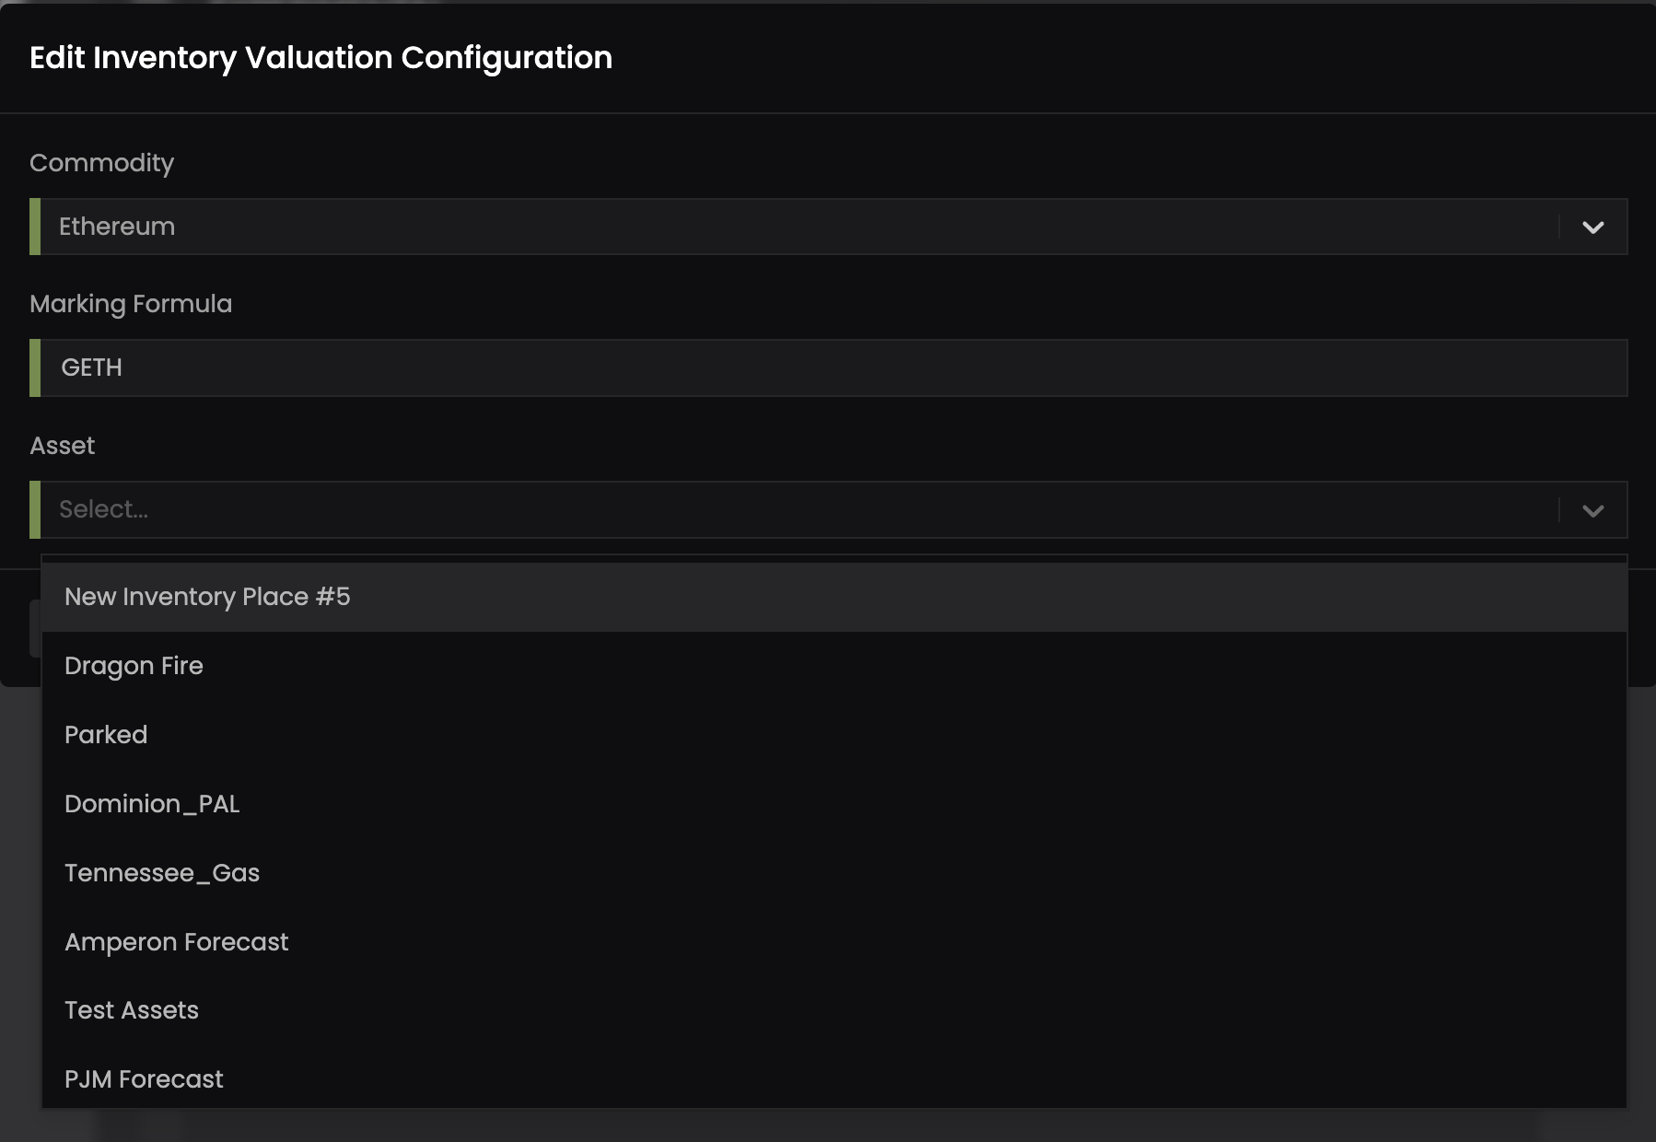Click the Edit Inventory Valuation Configuration title
The width and height of the screenshot is (1656, 1142).
(321, 57)
